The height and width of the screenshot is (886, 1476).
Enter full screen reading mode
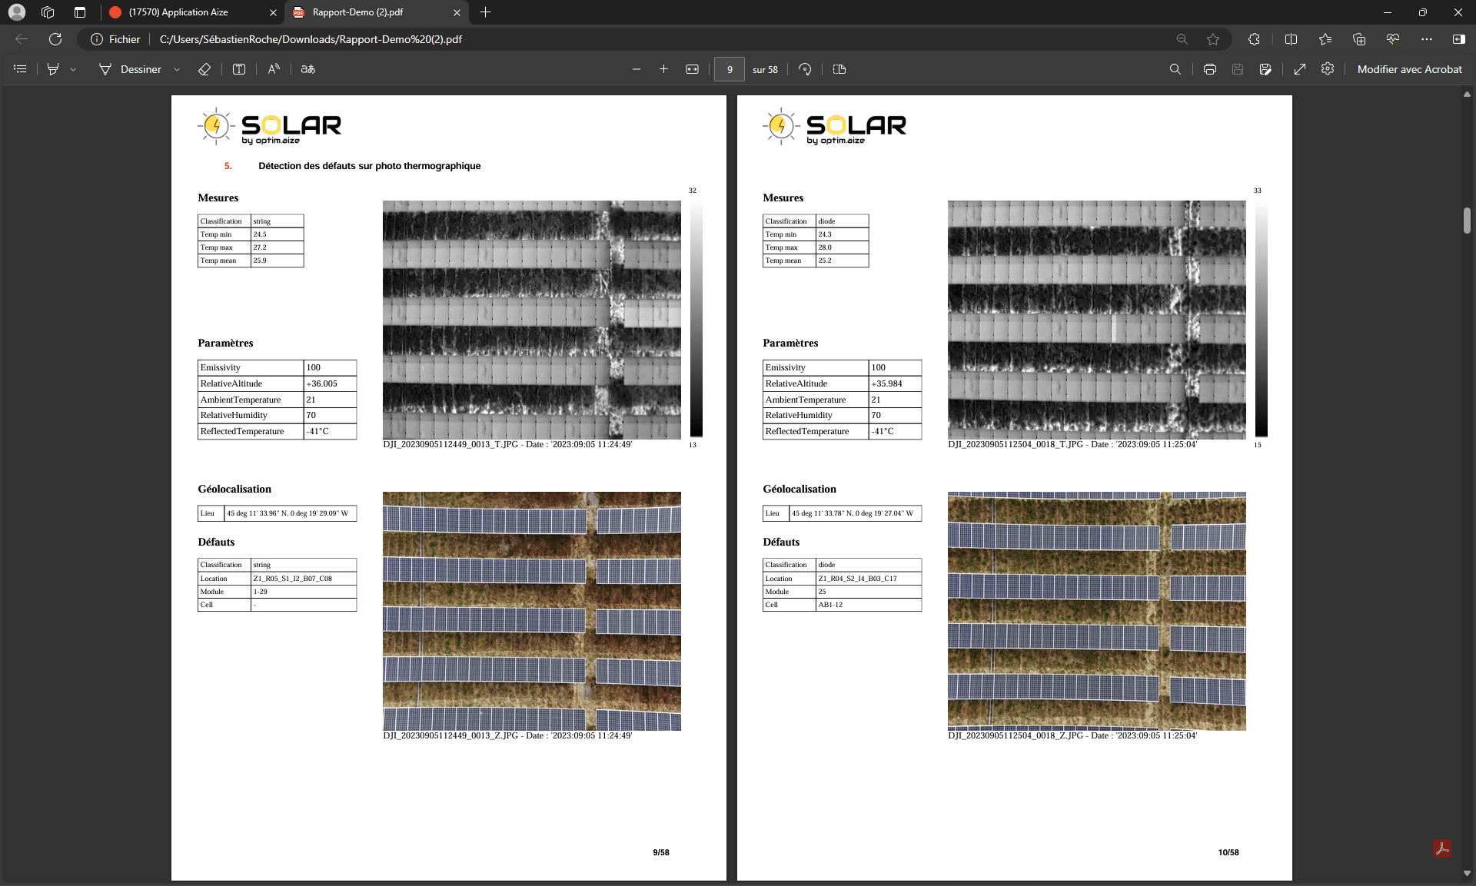click(x=1300, y=69)
